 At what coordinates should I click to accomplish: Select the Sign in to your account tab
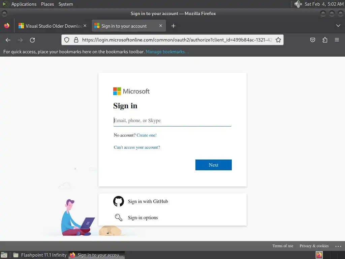(129, 26)
